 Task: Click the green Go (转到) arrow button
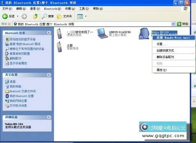point(179,24)
